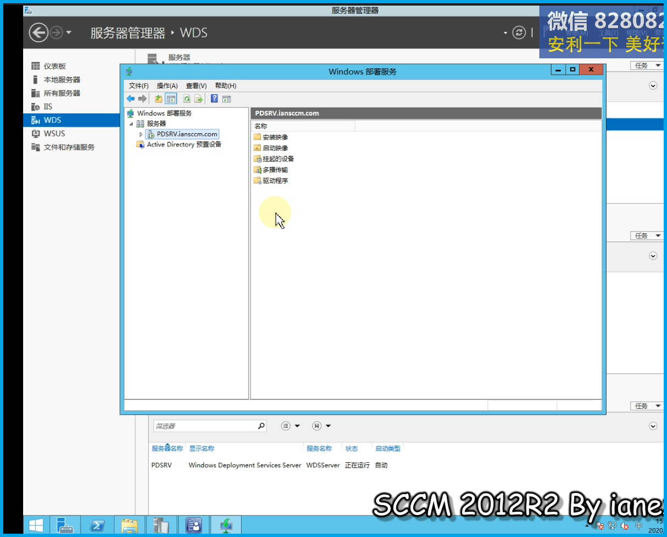Sort by 启动类型 column header
The image size is (667, 537).
click(x=388, y=448)
